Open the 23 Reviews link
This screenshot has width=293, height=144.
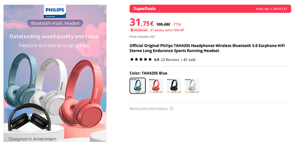170,60
